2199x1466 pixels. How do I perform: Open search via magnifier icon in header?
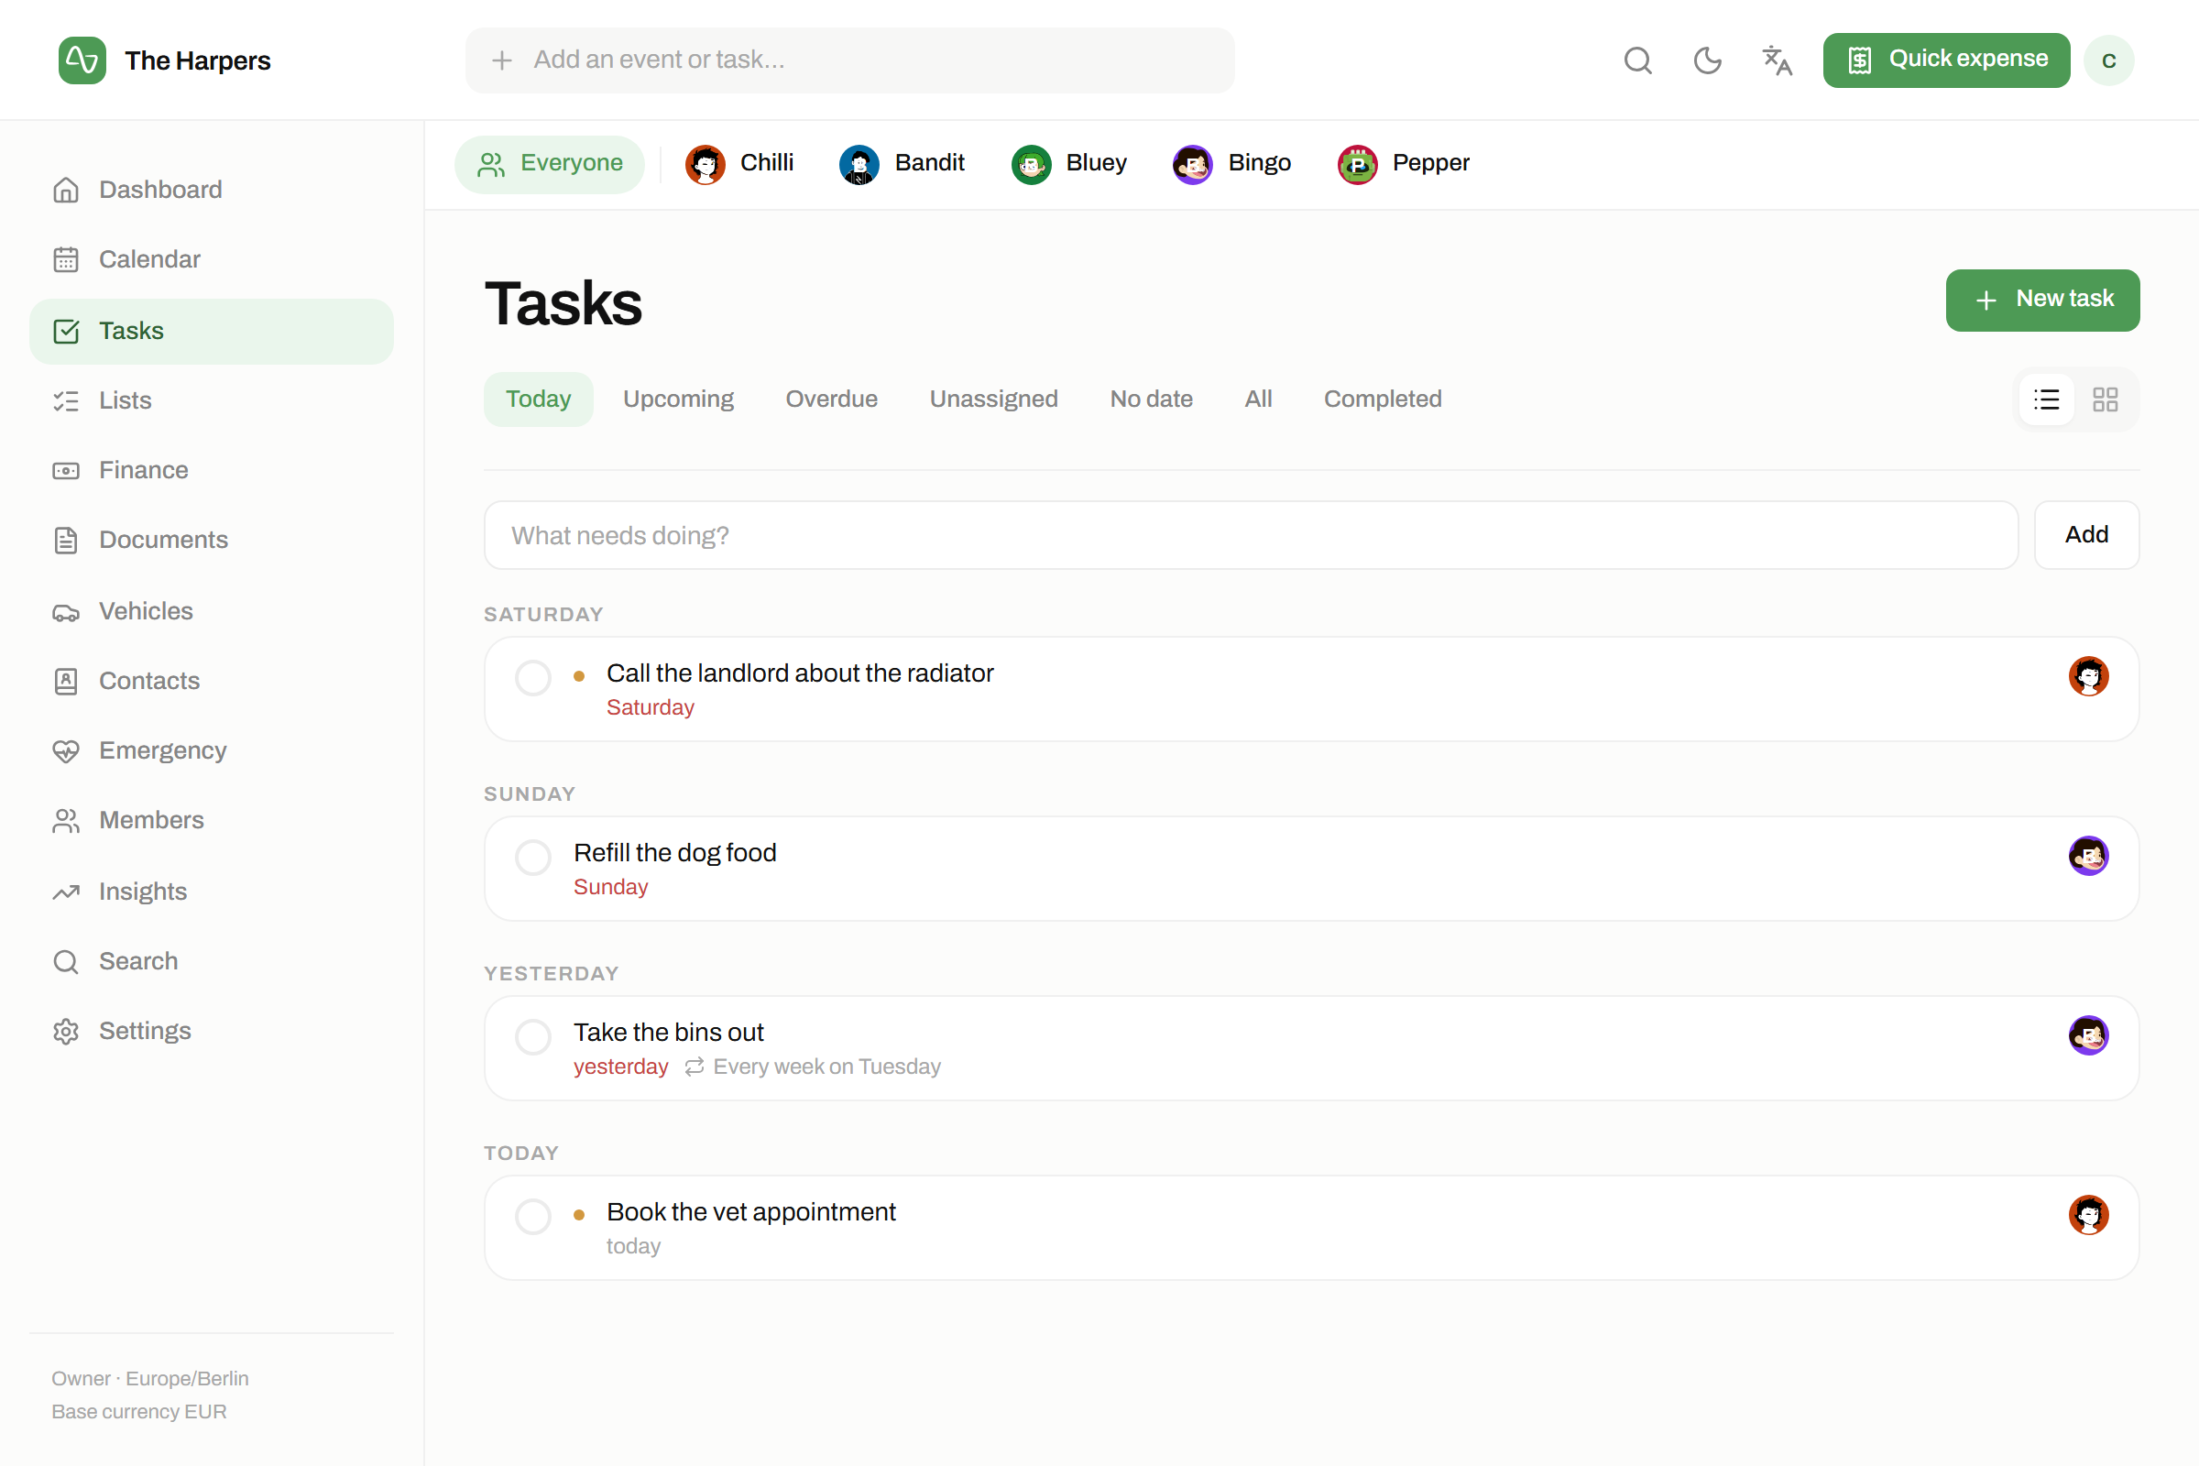point(1637,60)
